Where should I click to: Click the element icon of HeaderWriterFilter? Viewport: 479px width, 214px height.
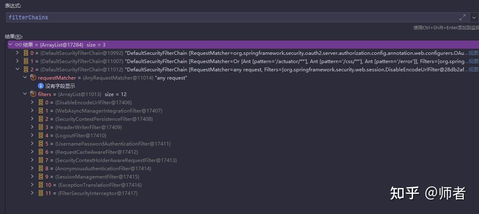(41, 127)
